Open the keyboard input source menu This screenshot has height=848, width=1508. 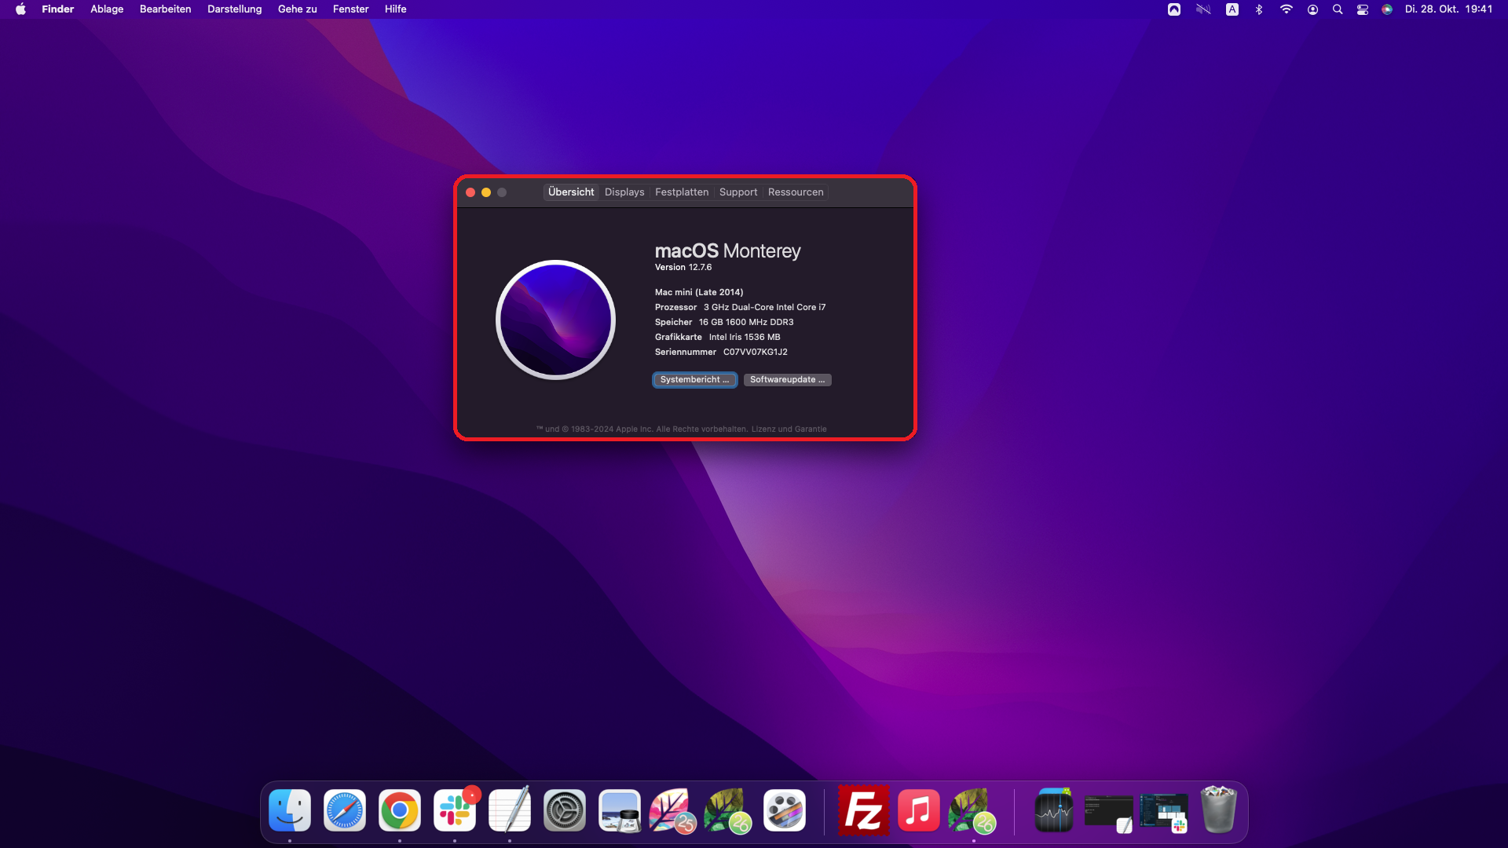tap(1232, 9)
